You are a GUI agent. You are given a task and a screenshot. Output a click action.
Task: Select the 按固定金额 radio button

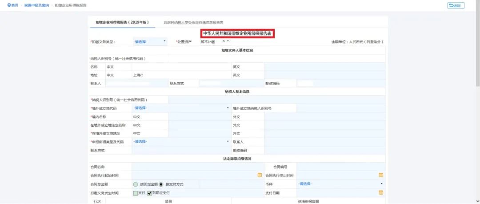tap(135, 184)
